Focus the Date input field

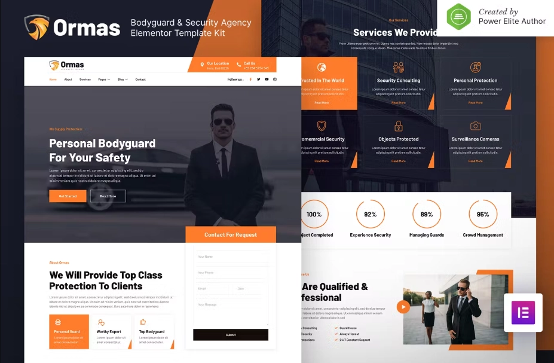click(250, 288)
